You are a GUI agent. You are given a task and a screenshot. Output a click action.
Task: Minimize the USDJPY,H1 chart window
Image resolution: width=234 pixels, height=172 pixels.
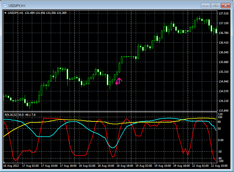coord(205,5)
